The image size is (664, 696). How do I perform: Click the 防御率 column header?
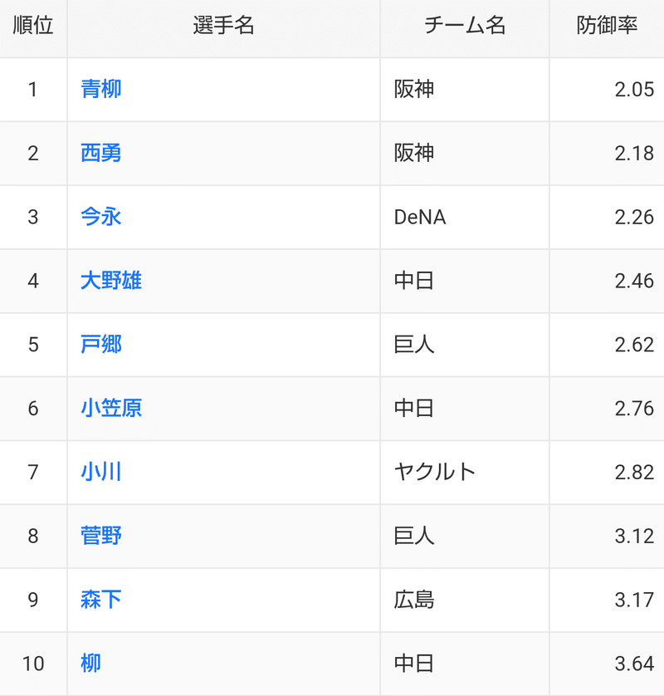point(607,25)
